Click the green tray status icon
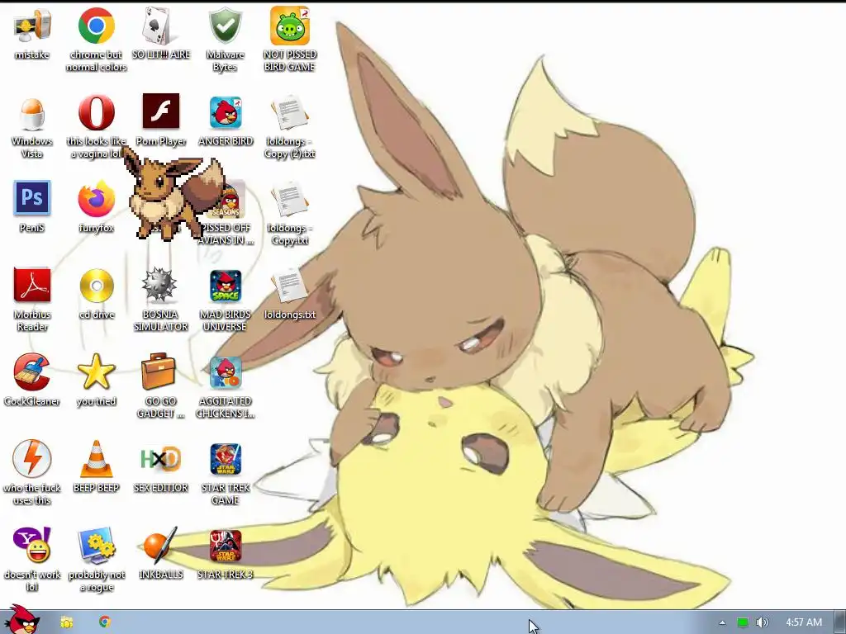846x634 pixels. [x=743, y=622]
